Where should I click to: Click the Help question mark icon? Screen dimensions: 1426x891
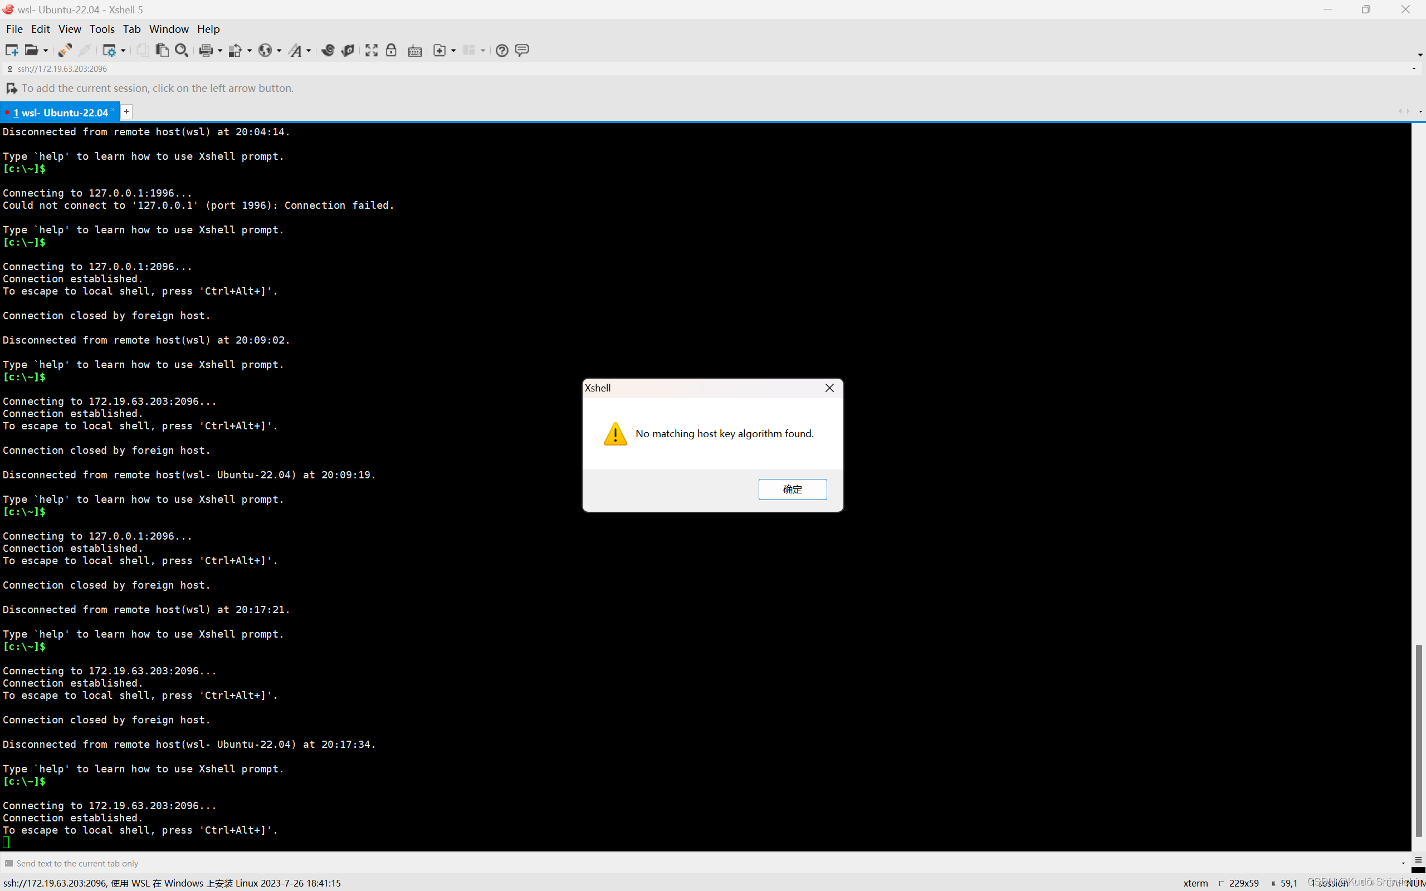tap(501, 50)
